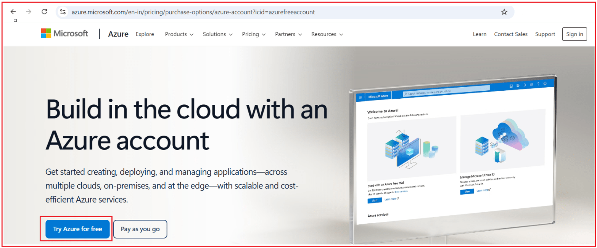Click the Microsoft Azure portal logo

[x=378, y=95]
